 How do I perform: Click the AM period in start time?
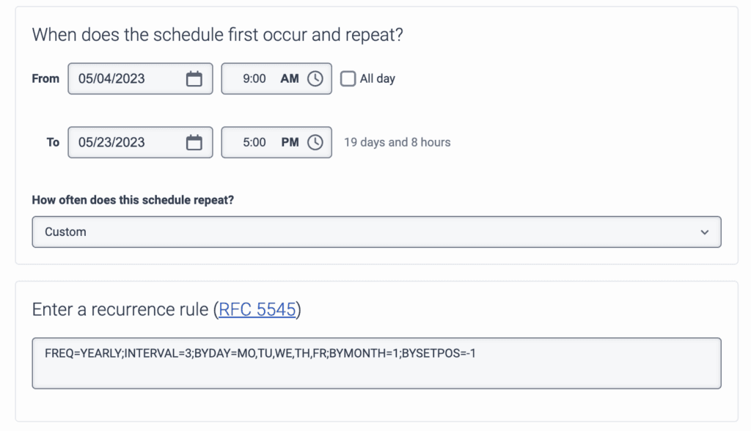(290, 79)
